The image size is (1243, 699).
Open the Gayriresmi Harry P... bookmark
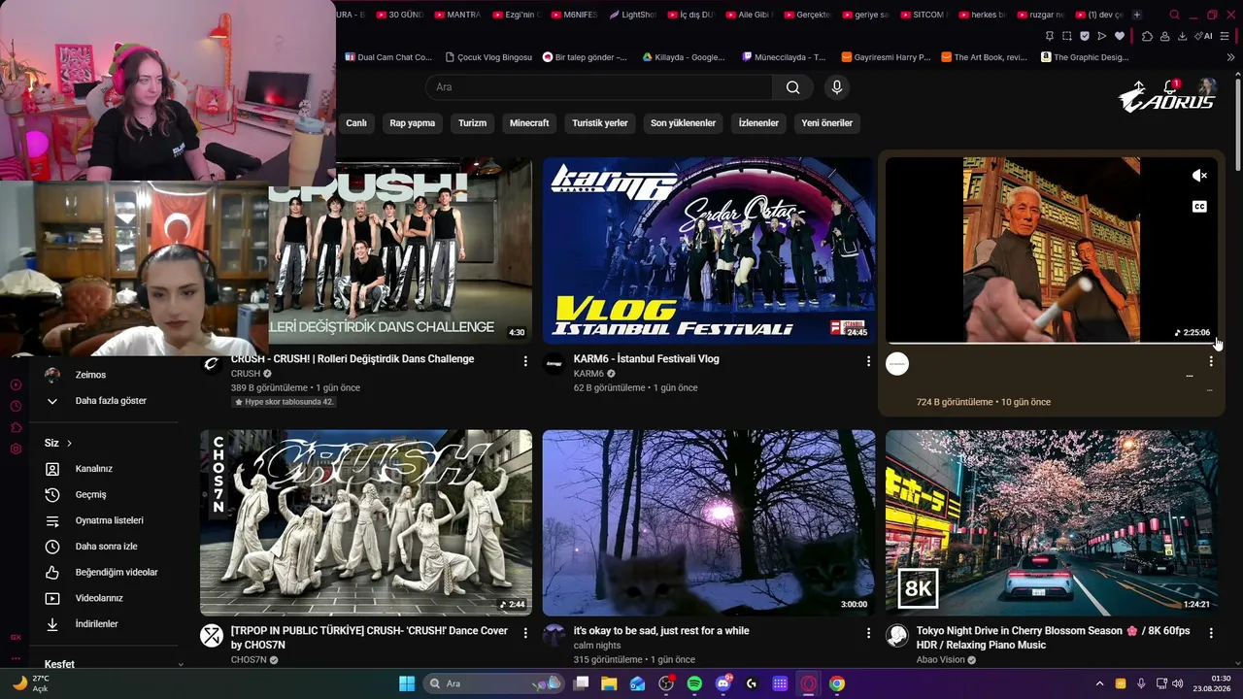pos(886,57)
